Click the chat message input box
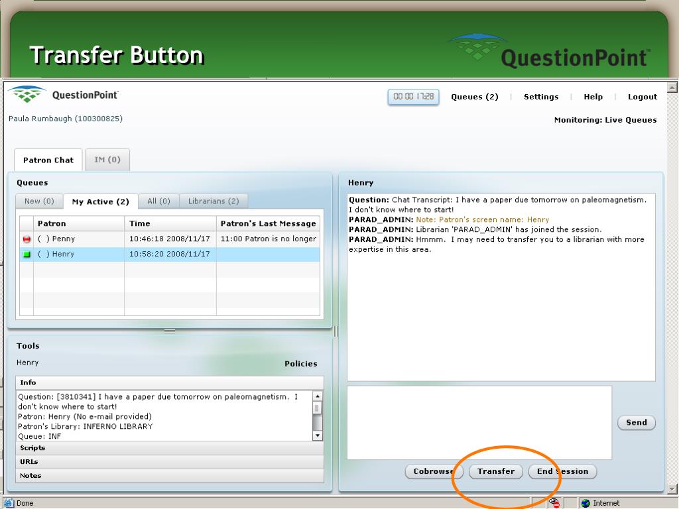Image resolution: width=679 pixels, height=509 pixels. (x=479, y=423)
